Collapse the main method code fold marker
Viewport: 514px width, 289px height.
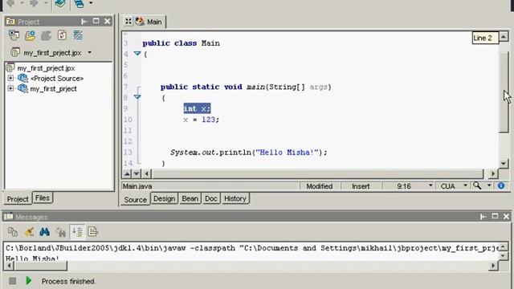137,97
